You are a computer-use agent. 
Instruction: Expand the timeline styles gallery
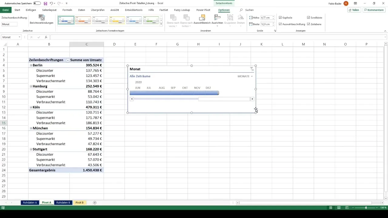pos(161,24)
